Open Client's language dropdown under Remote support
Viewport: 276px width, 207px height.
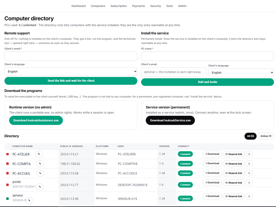[x=71, y=71]
